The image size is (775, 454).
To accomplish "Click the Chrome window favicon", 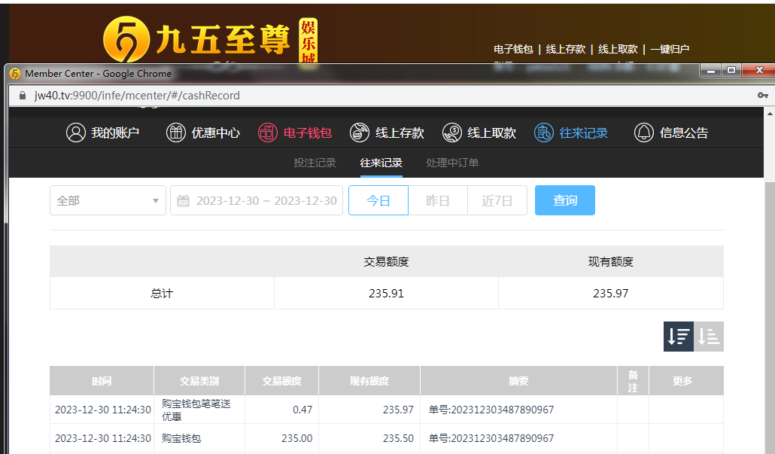I will coord(15,74).
